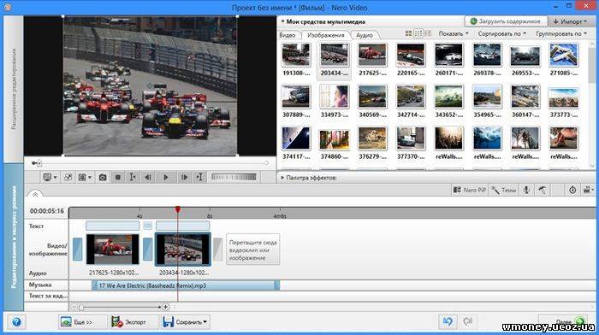Click the transition slot after the last clip
The height and width of the screenshot is (335, 599).
217,250
